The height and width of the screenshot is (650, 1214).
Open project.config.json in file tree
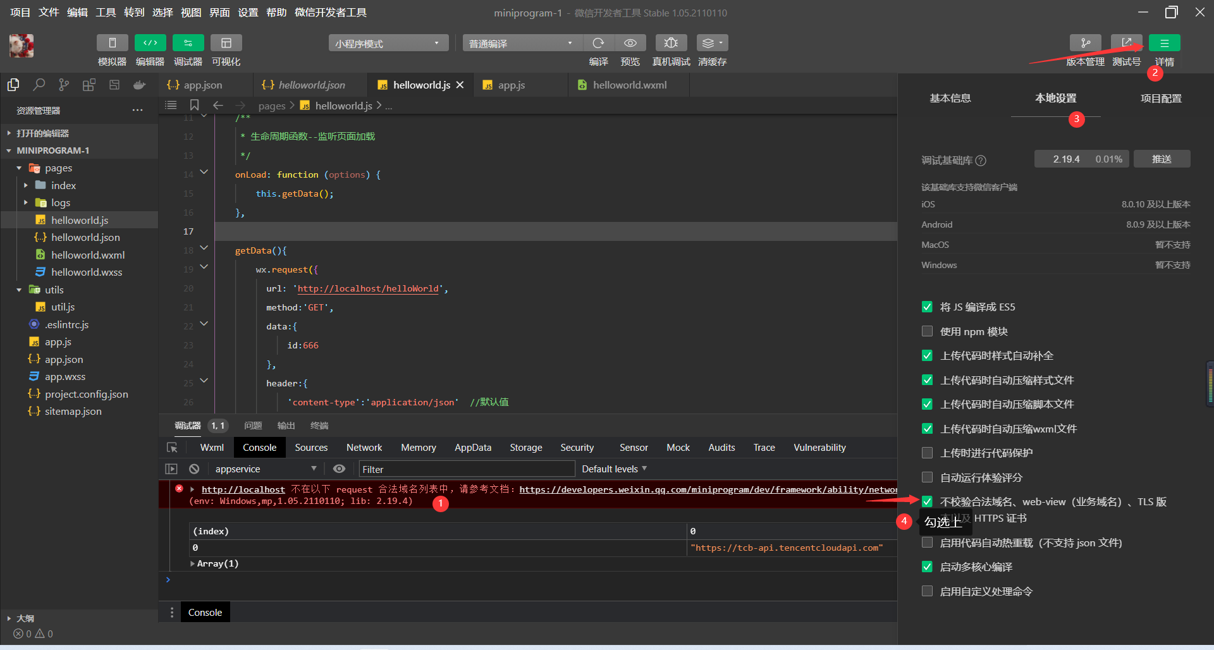pyautogui.click(x=86, y=394)
